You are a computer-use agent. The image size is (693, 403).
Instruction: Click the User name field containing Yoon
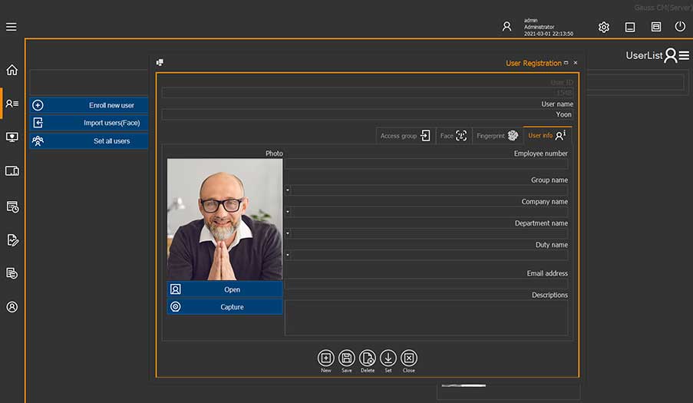coord(368,114)
